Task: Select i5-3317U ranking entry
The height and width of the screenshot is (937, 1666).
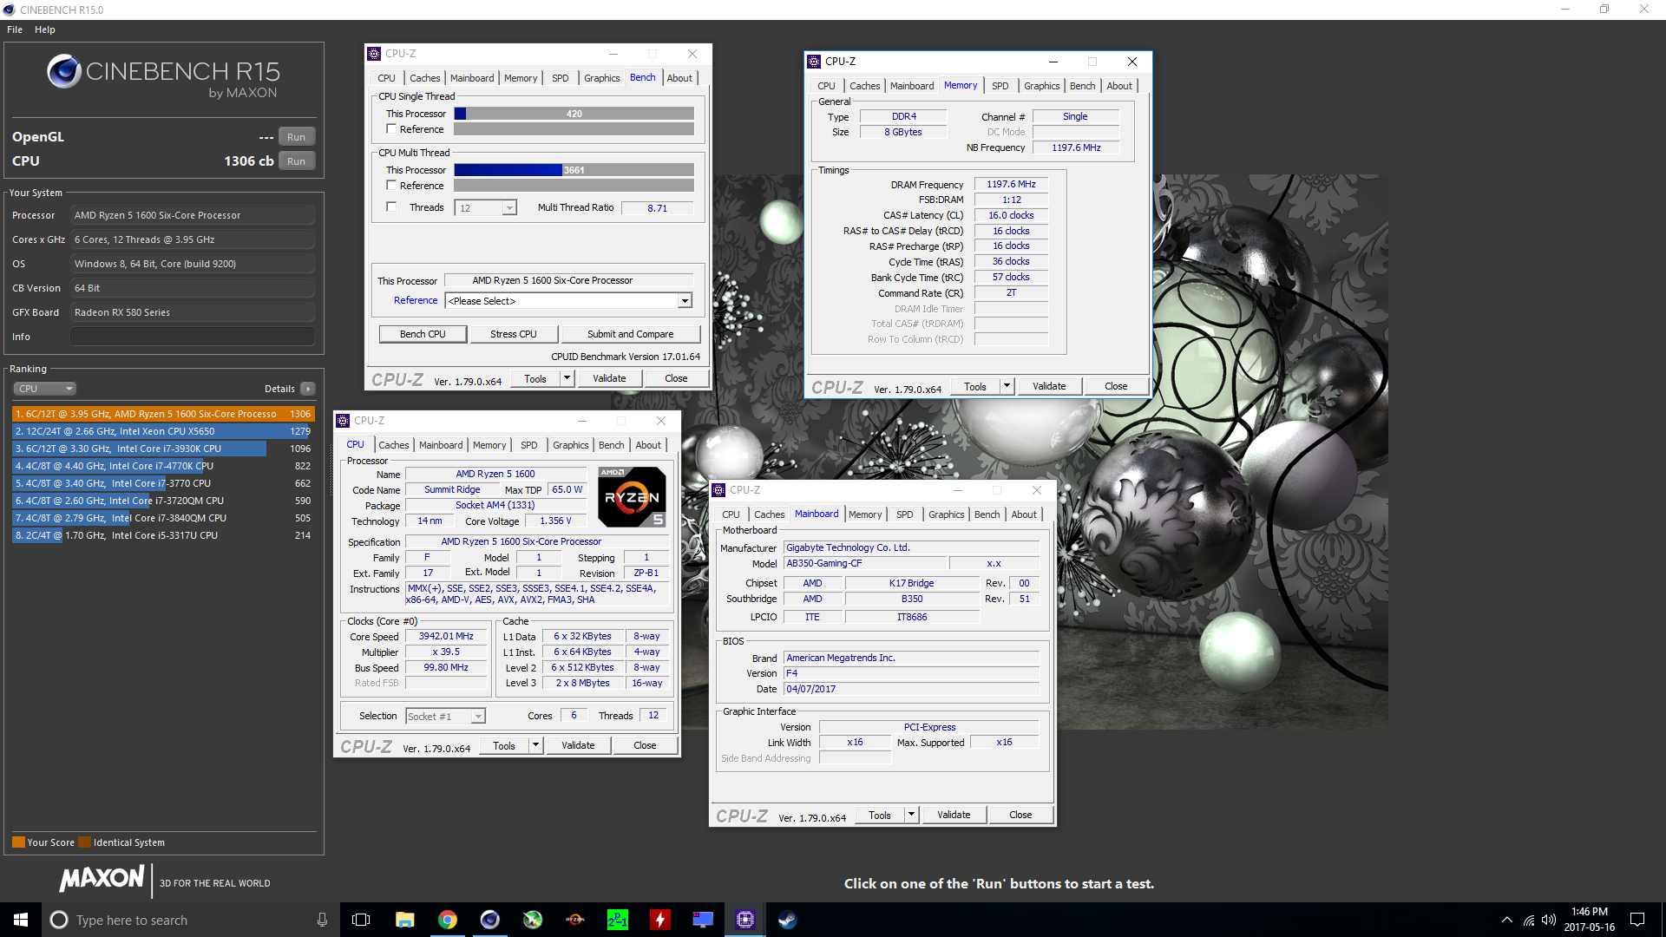Action: click(162, 535)
